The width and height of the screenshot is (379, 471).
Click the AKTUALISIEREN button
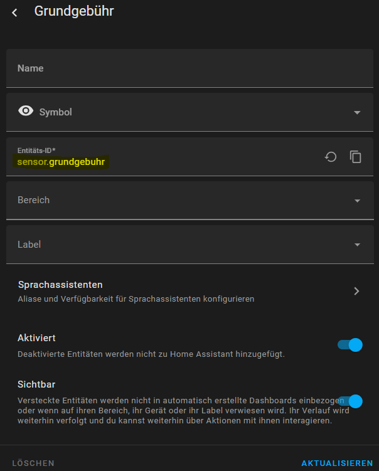coord(337,463)
